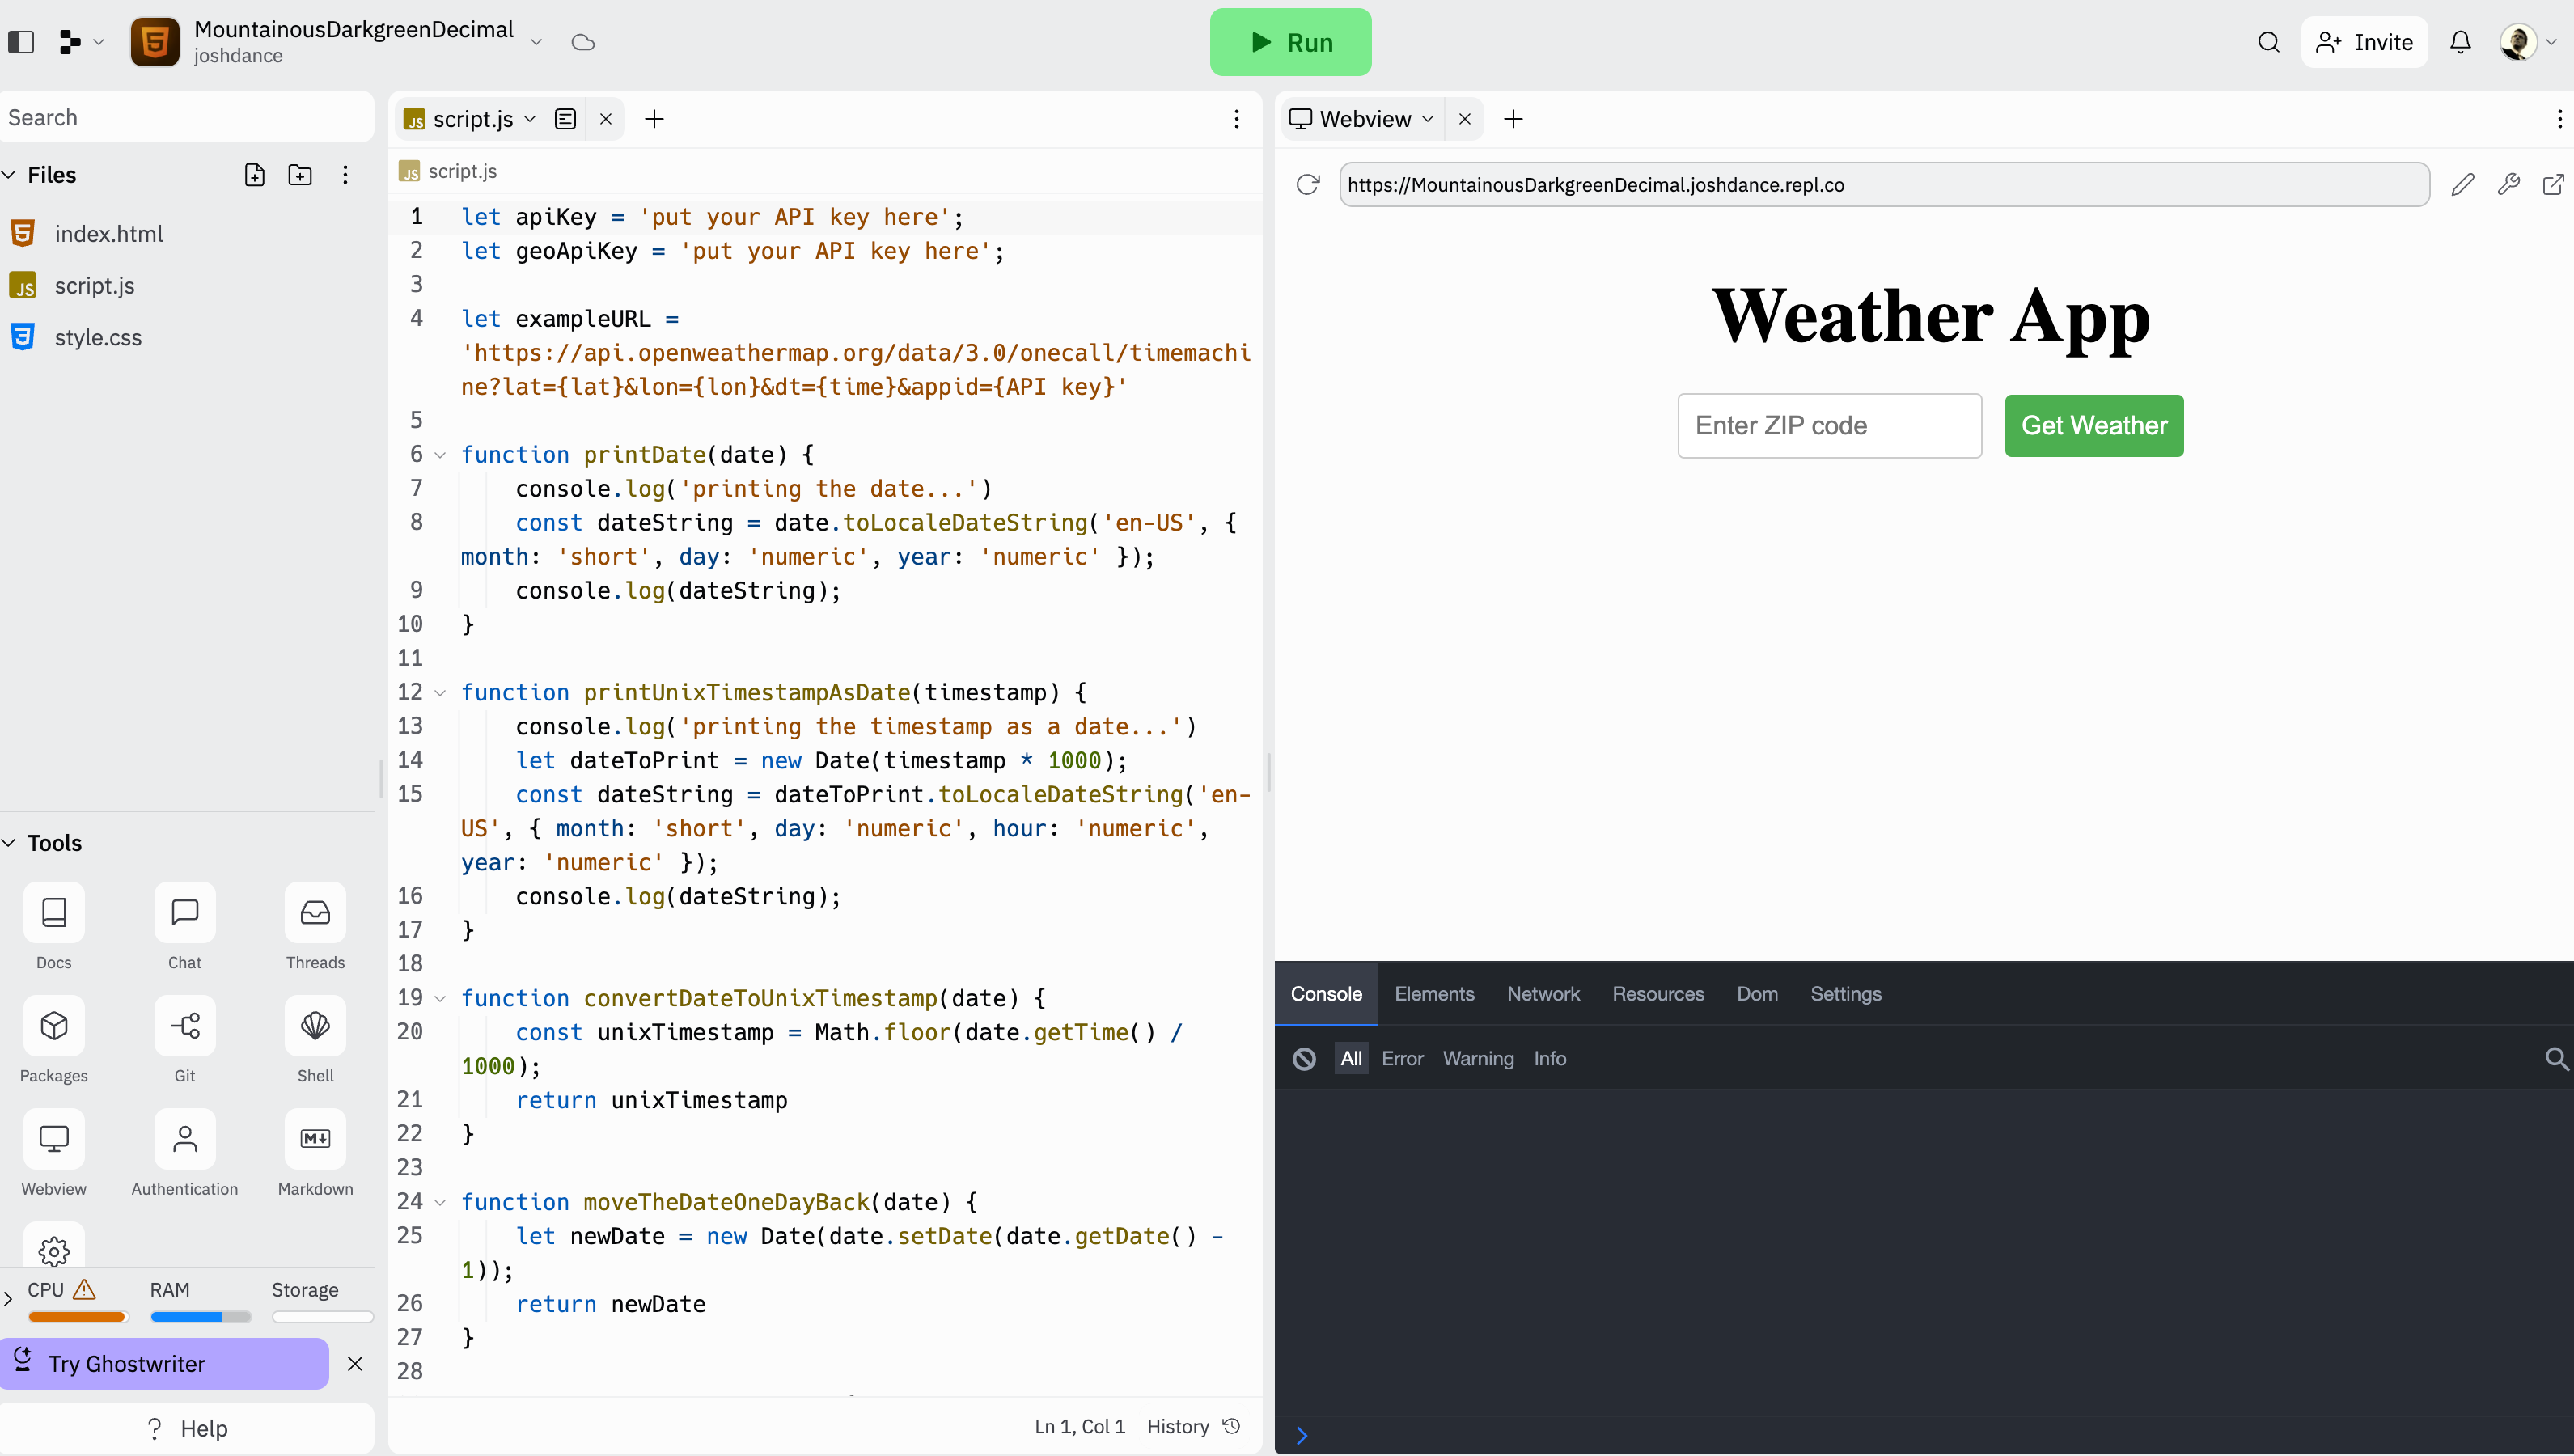Screen dimensions: 2574x1456
Task: Open the user avatar menu
Action: 2518,42
